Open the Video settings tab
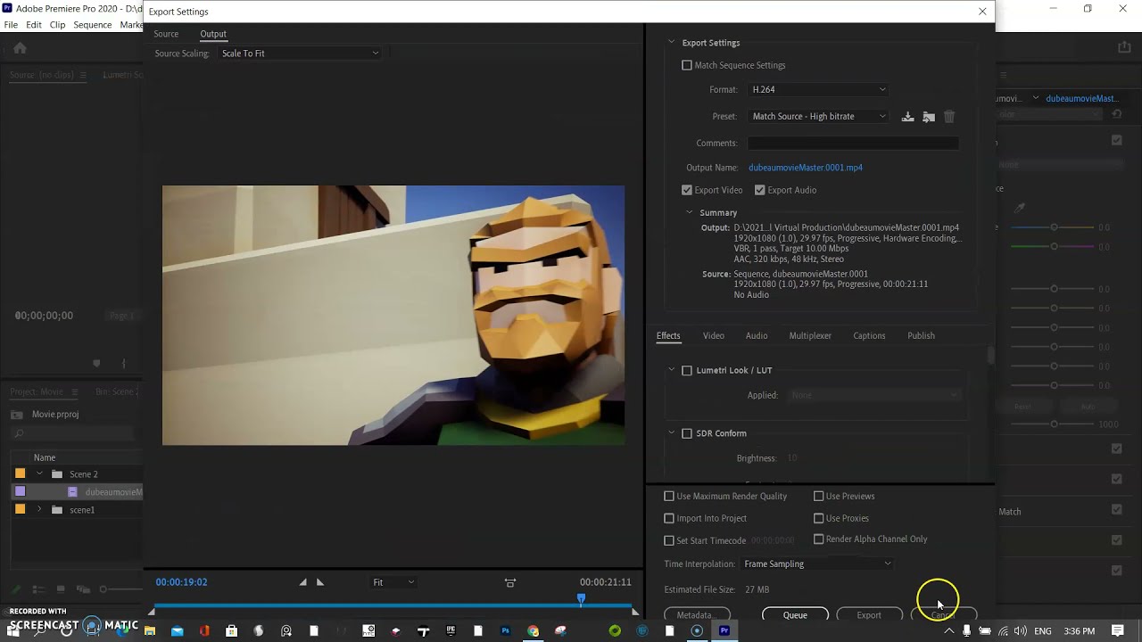 tap(714, 336)
